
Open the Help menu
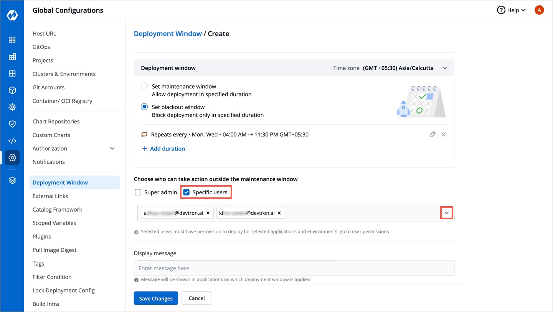[x=511, y=10]
